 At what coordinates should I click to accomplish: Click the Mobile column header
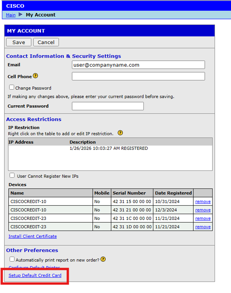pos(102,193)
